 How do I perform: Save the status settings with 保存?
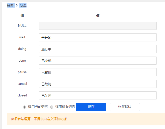tap(91, 107)
